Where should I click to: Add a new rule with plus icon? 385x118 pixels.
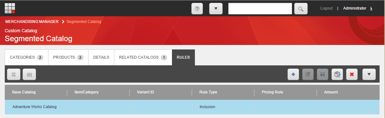click(293, 74)
